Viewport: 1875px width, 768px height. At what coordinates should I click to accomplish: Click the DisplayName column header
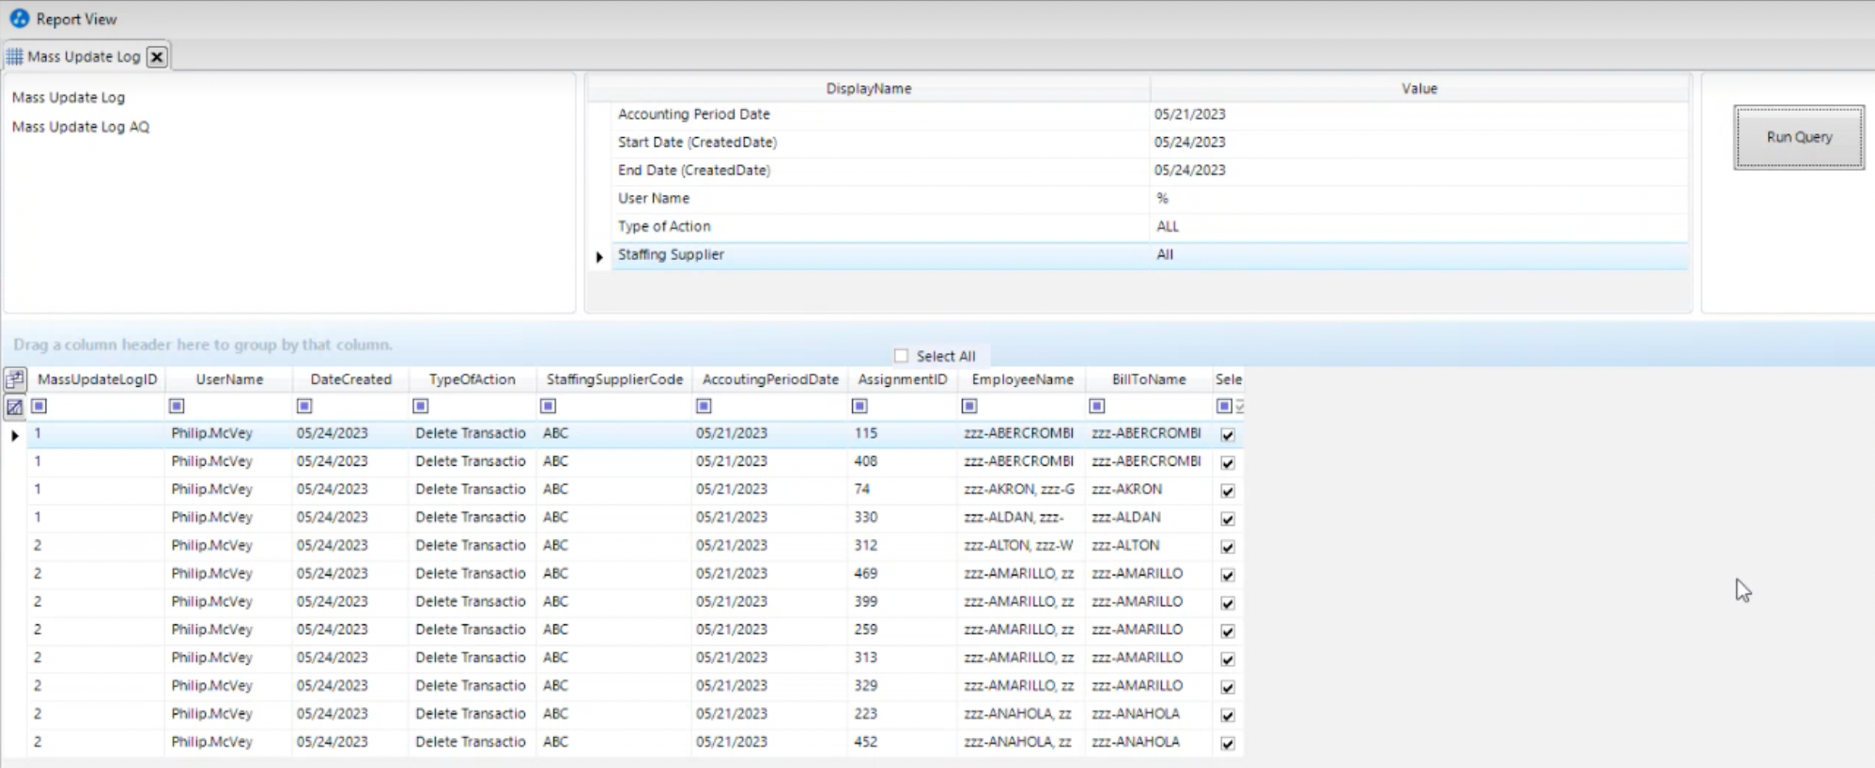(869, 88)
